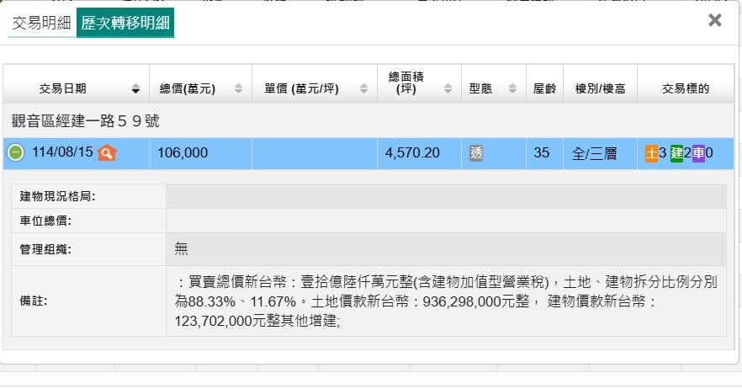
Task: Select the 歷次轉移明細 tab
Action: [125, 23]
